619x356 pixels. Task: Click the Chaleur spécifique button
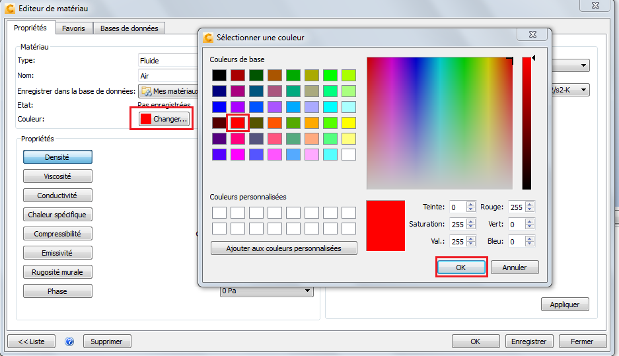click(57, 215)
